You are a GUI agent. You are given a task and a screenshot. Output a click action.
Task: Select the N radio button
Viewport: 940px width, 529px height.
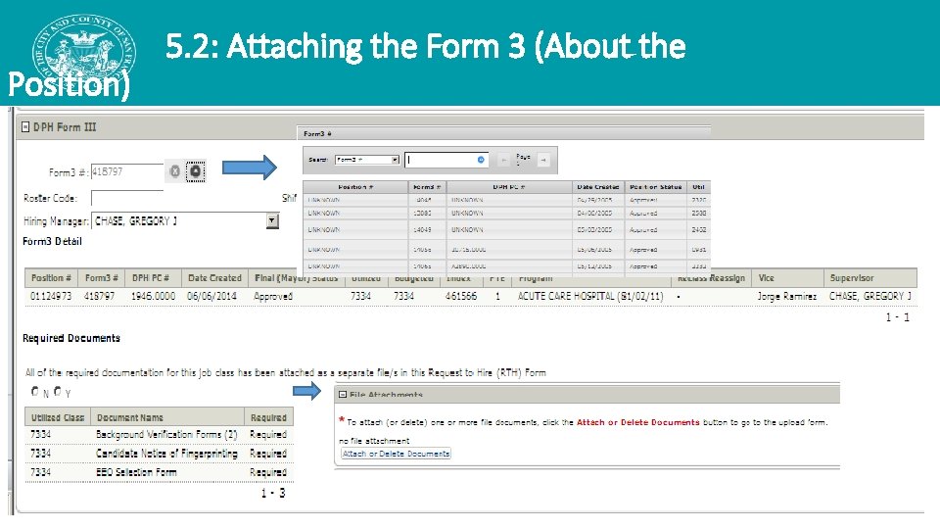(x=35, y=392)
